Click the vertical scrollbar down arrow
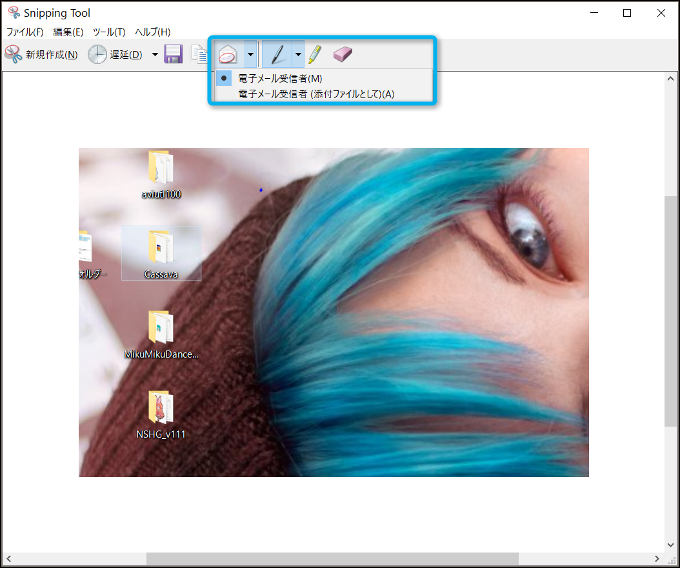Viewport: 680px width, 568px height. coord(671,545)
